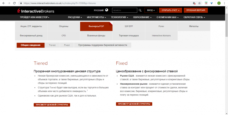Open Программы поддержки биржевой активности sub-tab
The height and width of the screenshot is (115, 228).
[103, 45]
